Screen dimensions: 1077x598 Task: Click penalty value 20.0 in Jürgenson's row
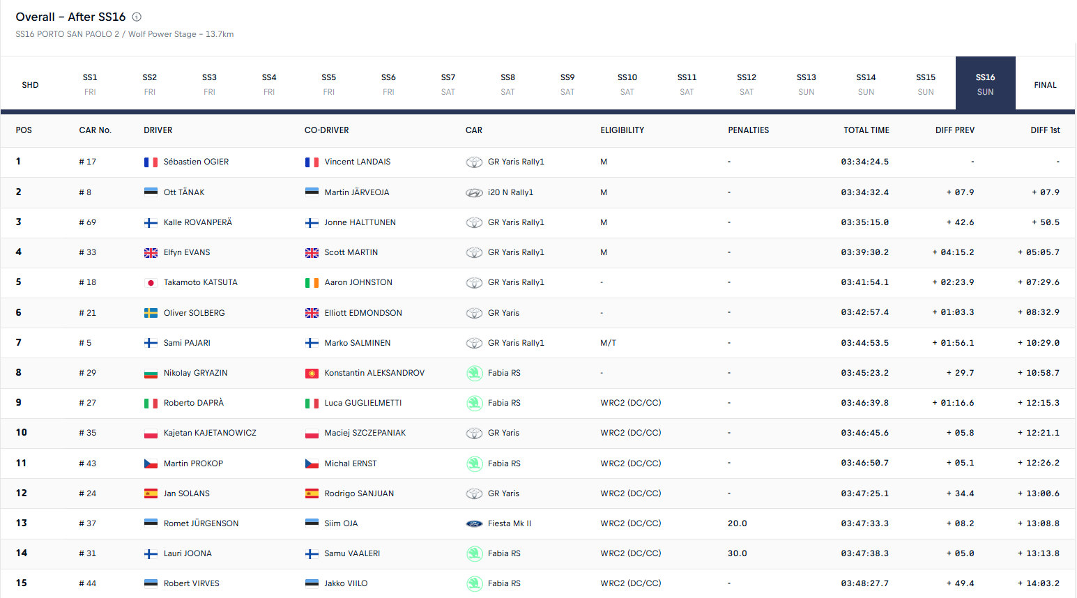[x=738, y=523]
